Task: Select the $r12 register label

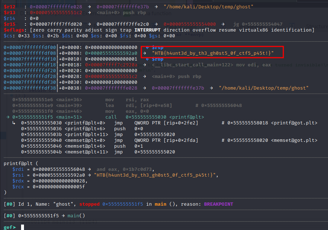Action: coord(9,7)
